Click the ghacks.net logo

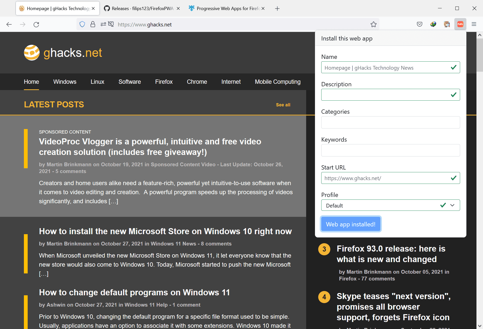click(63, 53)
